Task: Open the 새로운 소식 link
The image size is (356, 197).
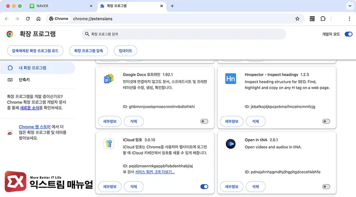Action: (29, 108)
